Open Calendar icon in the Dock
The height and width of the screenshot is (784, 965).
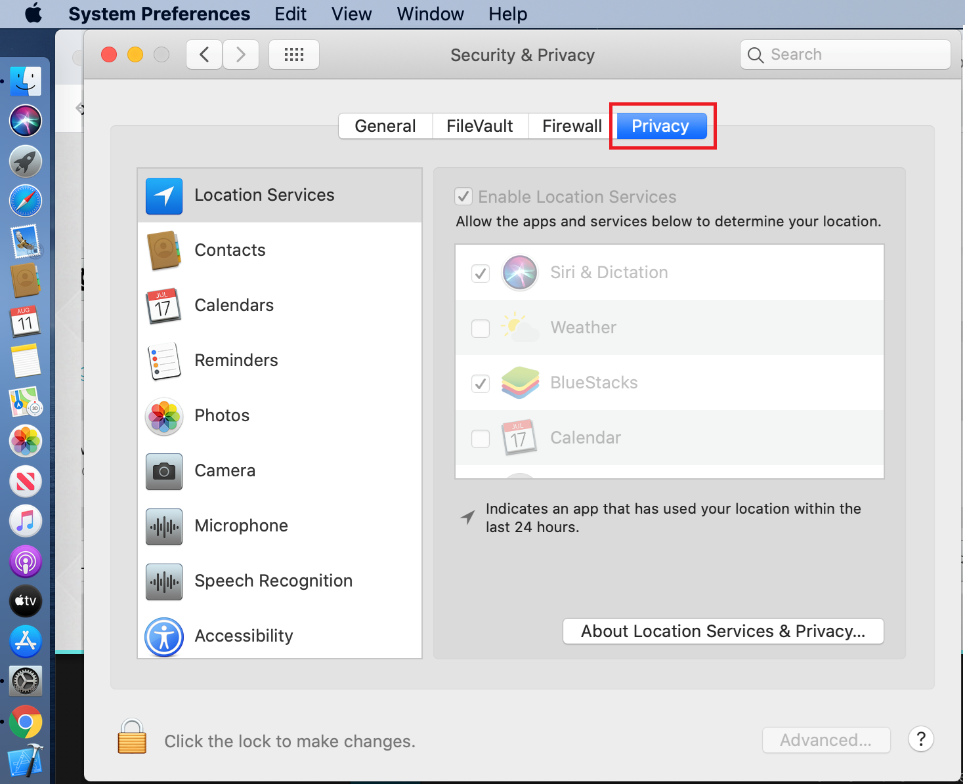click(26, 321)
